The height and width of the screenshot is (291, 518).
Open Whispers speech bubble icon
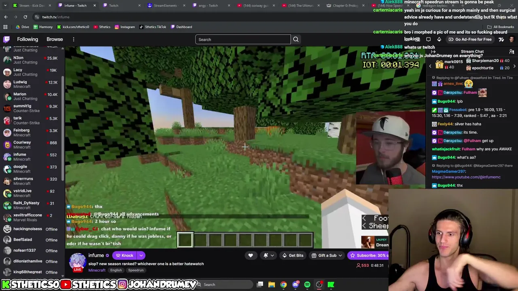(429, 39)
